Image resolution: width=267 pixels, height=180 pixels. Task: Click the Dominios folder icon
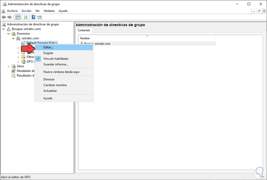[x=13, y=34]
